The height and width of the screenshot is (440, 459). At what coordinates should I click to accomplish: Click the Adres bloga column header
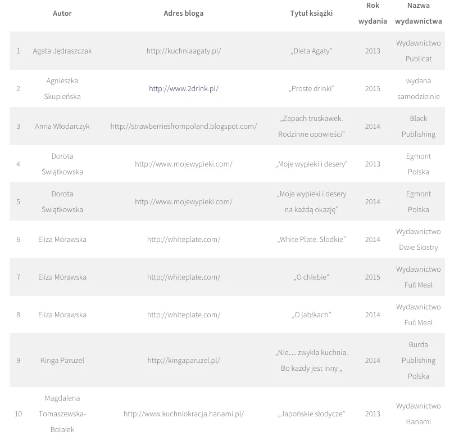click(184, 13)
